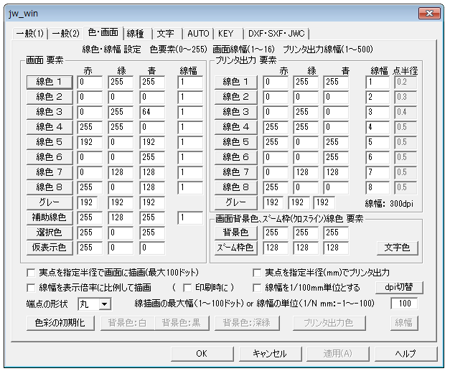Open the KEY tab

[x=228, y=34]
